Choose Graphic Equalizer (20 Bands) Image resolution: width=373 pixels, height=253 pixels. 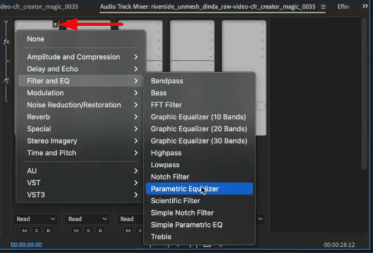pos(200,129)
